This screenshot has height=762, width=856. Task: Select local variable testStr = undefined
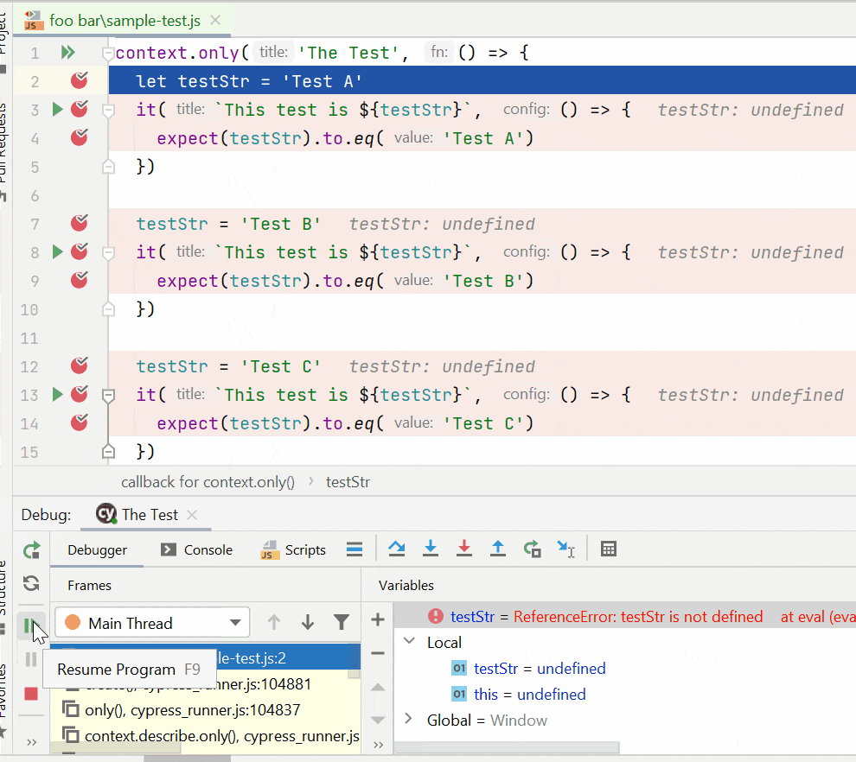[x=540, y=668]
